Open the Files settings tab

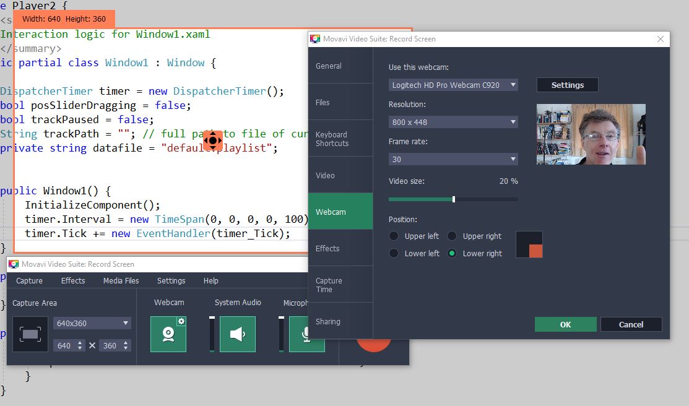coord(340,102)
